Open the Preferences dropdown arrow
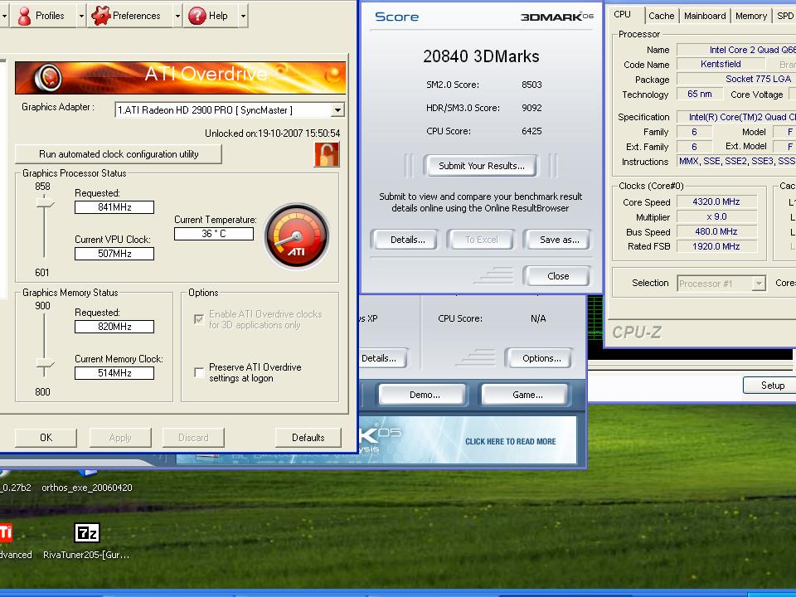 tap(177, 16)
